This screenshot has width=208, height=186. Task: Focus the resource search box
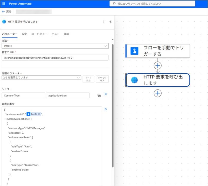tap(152, 4)
